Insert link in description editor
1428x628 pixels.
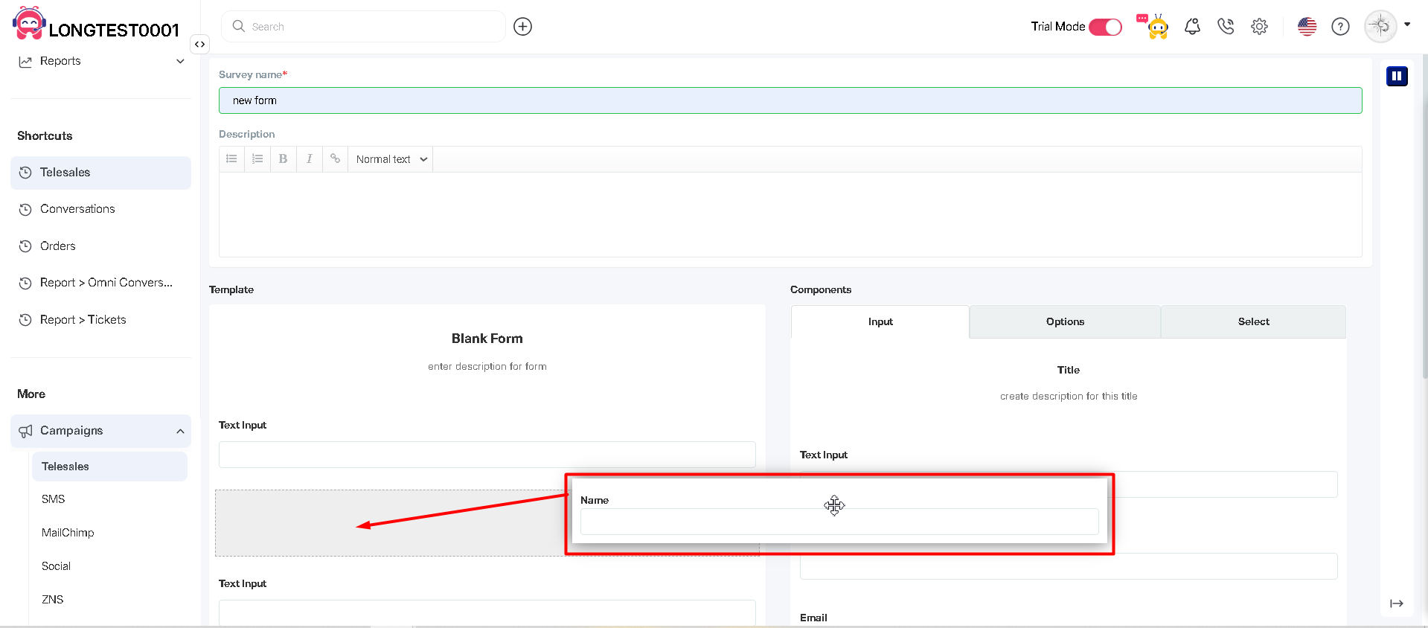point(335,159)
